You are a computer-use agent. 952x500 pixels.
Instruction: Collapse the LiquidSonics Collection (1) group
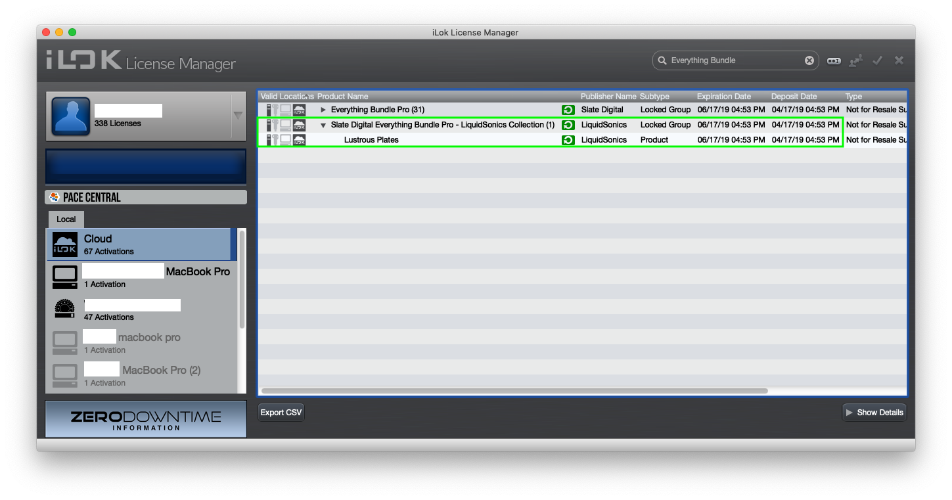click(x=323, y=125)
